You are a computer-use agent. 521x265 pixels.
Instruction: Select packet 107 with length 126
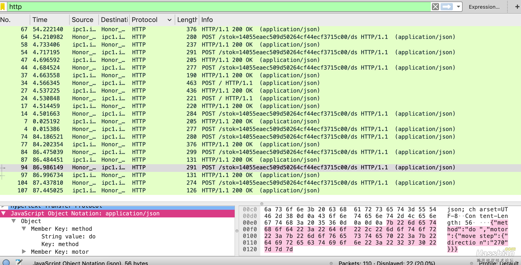pyautogui.click(x=260, y=191)
